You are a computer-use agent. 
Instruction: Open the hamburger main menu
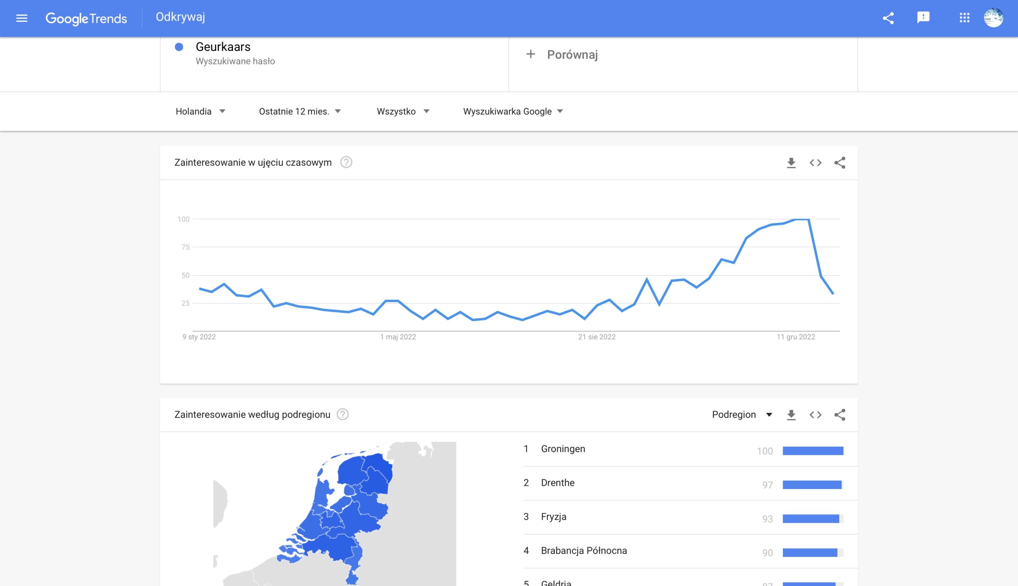pos(22,18)
